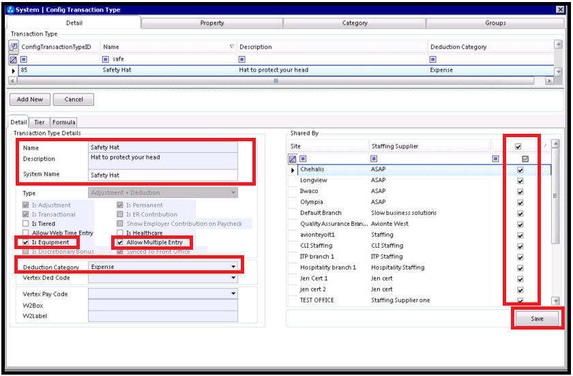The height and width of the screenshot is (376, 573).
Task: Click the Name column sort indicator arrow
Action: [x=231, y=47]
